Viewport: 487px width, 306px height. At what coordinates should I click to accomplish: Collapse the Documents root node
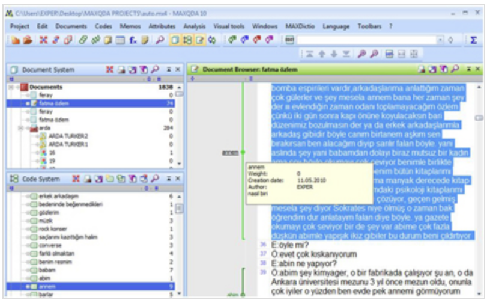pyautogui.click(x=11, y=87)
